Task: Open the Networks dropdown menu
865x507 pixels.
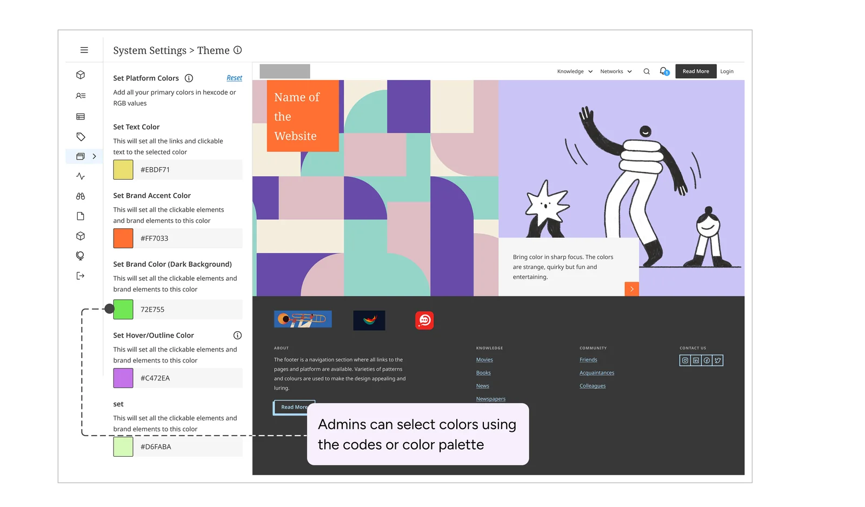Action: 616,71
